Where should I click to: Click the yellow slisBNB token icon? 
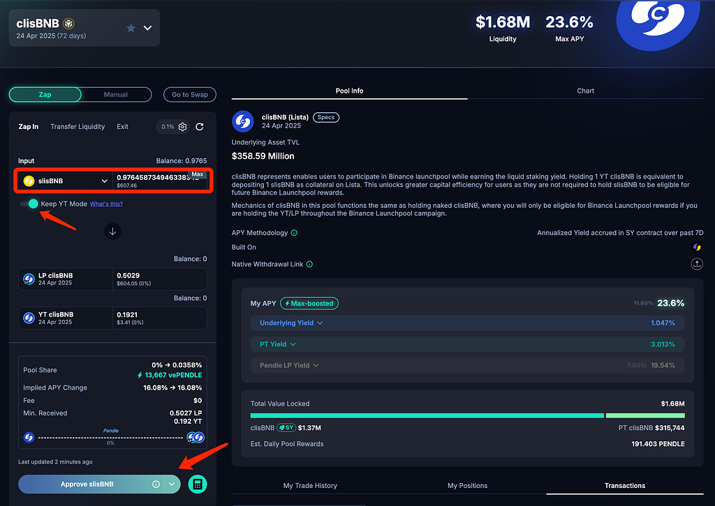pyautogui.click(x=29, y=181)
